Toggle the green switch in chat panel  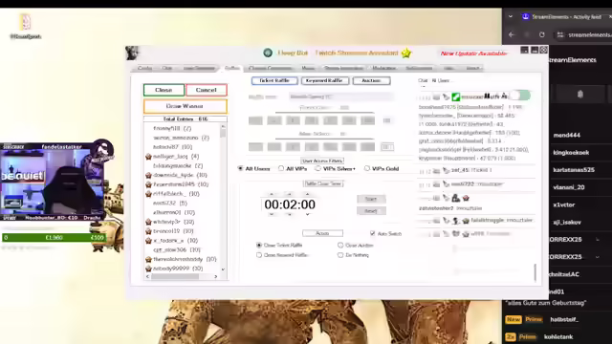click(520, 96)
